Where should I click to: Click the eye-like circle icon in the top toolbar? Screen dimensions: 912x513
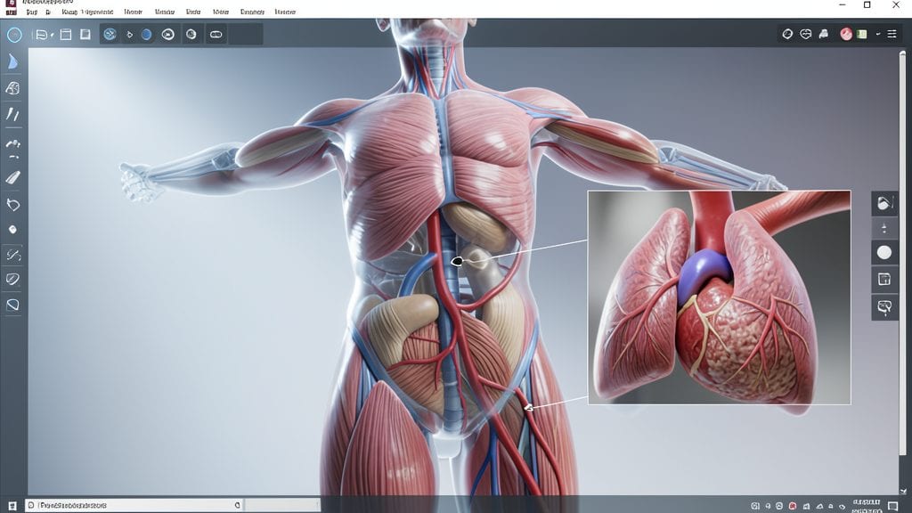[x=168, y=35]
